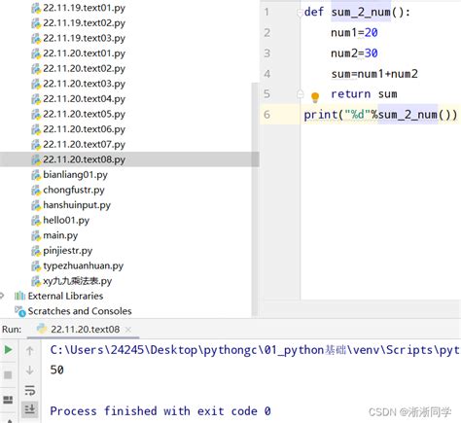The image size is (461, 423).
Task: Expand External Libraries node arrow
Action: click(x=2, y=296)
